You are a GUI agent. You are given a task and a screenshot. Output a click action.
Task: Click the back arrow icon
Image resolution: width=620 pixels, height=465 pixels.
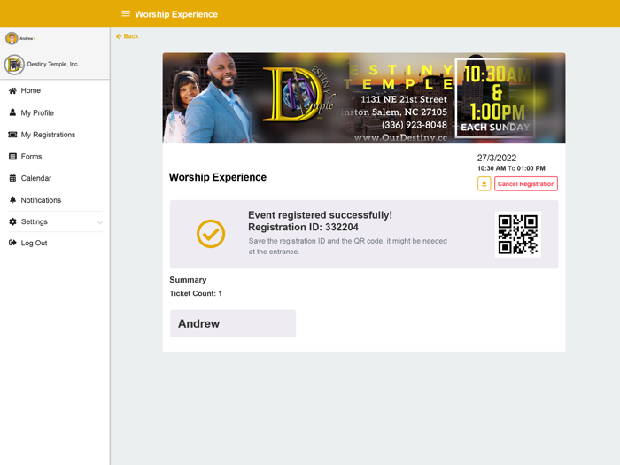point(119,36)
